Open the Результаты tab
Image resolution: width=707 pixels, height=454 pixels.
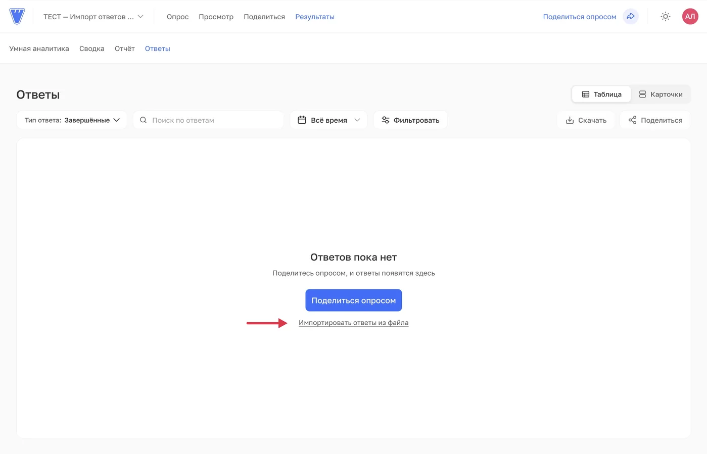(x=315, y=17)
